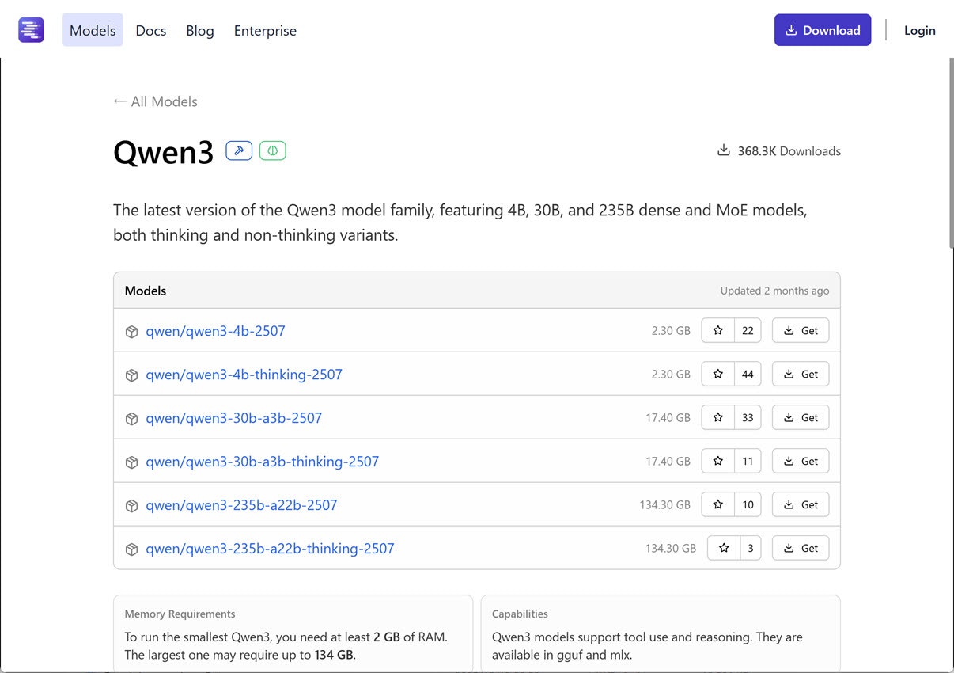Viewport: 954px width, 673px height.
Task: Go back to All Models
Action: tap(155, 101)
